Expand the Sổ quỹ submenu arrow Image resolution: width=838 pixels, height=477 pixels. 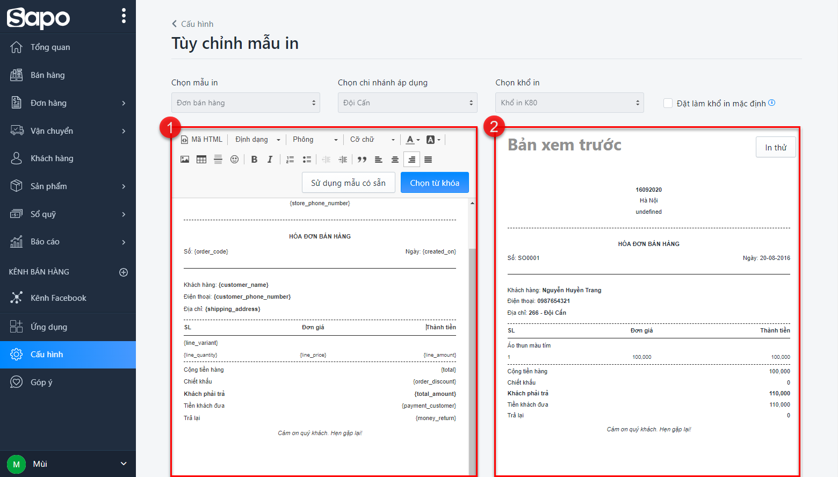pyautogui.click(x=124, y=214)
